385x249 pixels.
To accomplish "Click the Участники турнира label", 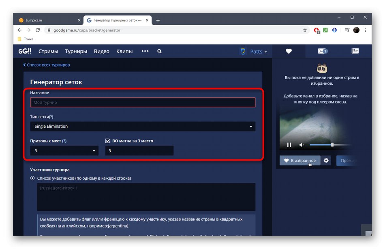I will click(49, 170).
